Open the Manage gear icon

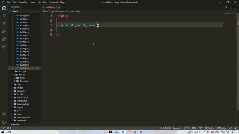point(4,122)
